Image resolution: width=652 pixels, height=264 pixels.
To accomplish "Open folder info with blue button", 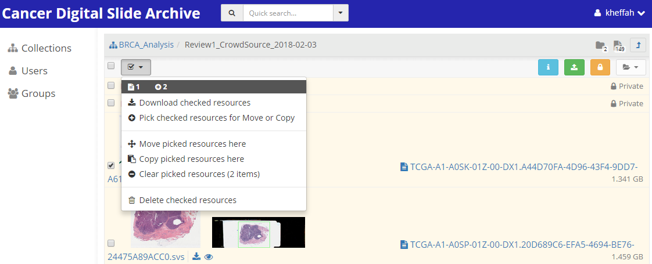I will click(x=549, y=67).
